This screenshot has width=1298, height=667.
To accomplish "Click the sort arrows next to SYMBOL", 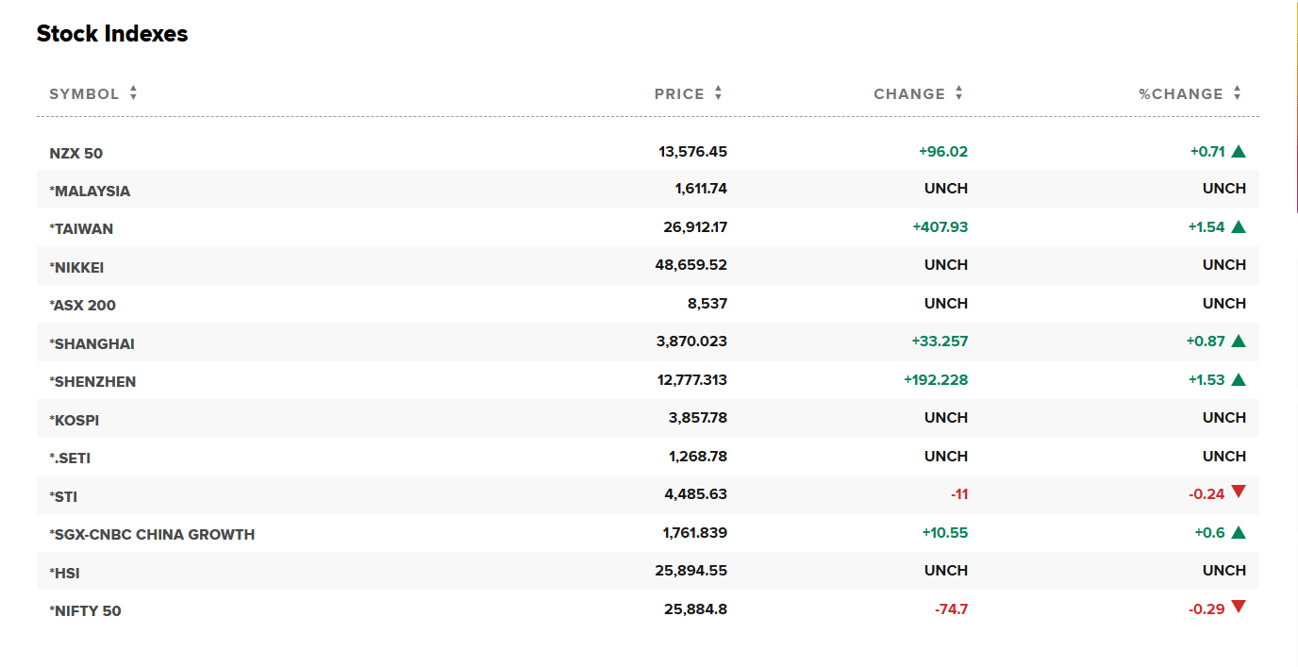I will [x=133, y=93].
